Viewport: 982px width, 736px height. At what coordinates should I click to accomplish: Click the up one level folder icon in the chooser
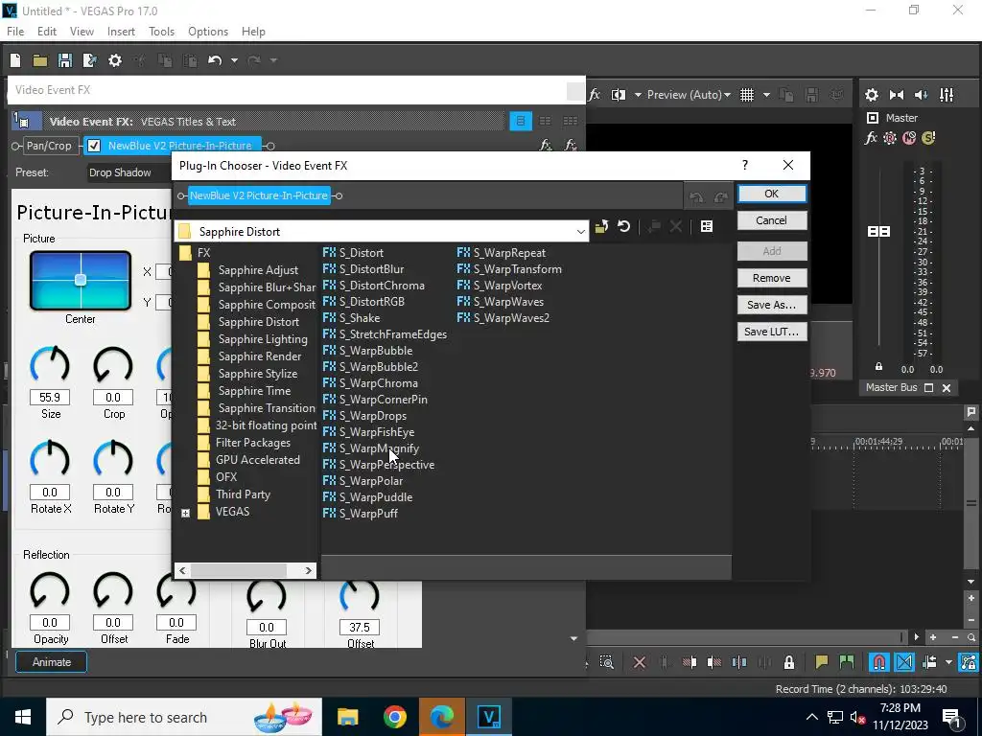[601, 226]
